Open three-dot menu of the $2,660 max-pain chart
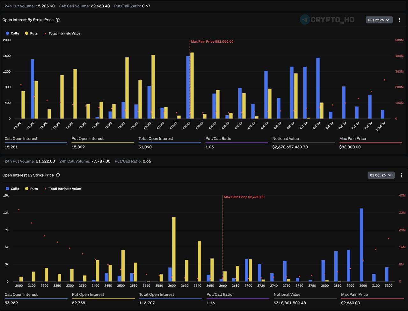The width and height of the screenshot is (408, 311). point(401,175)
